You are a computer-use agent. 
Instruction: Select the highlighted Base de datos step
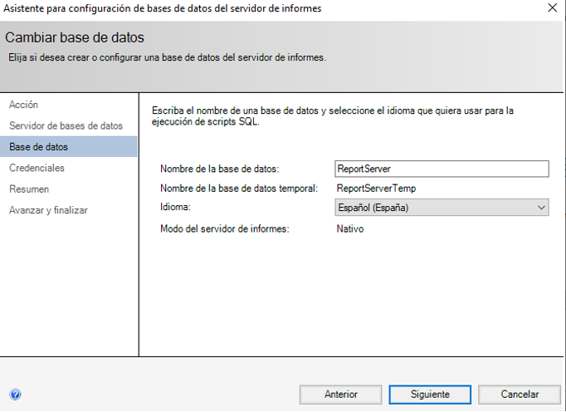(x=39, y=147)
